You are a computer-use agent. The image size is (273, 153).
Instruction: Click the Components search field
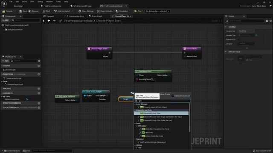pos(26,20)
